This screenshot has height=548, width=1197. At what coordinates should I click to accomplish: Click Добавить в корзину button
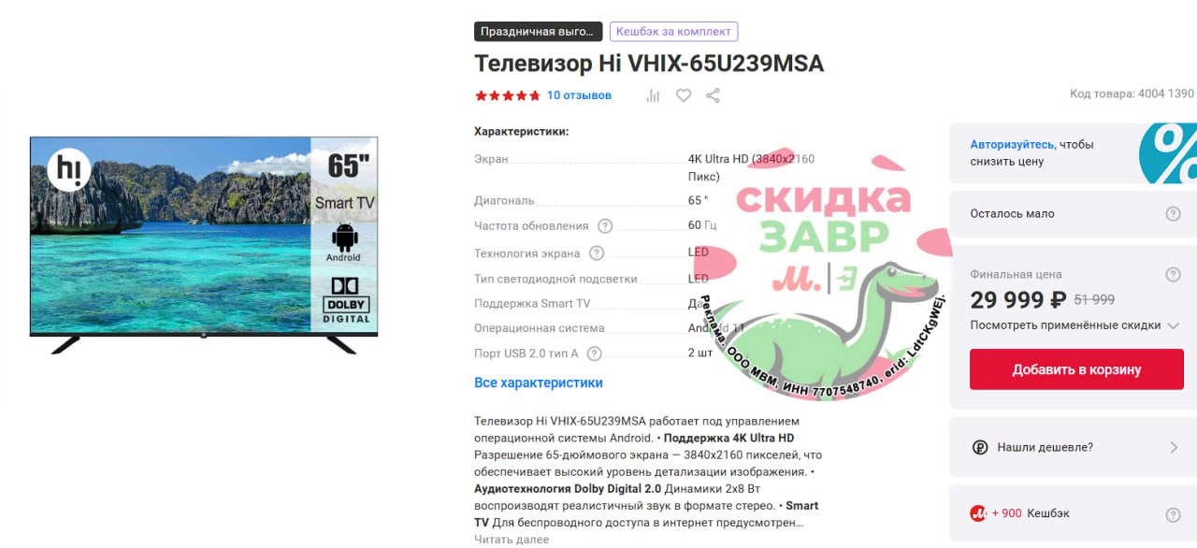[x=1076, y=369]
